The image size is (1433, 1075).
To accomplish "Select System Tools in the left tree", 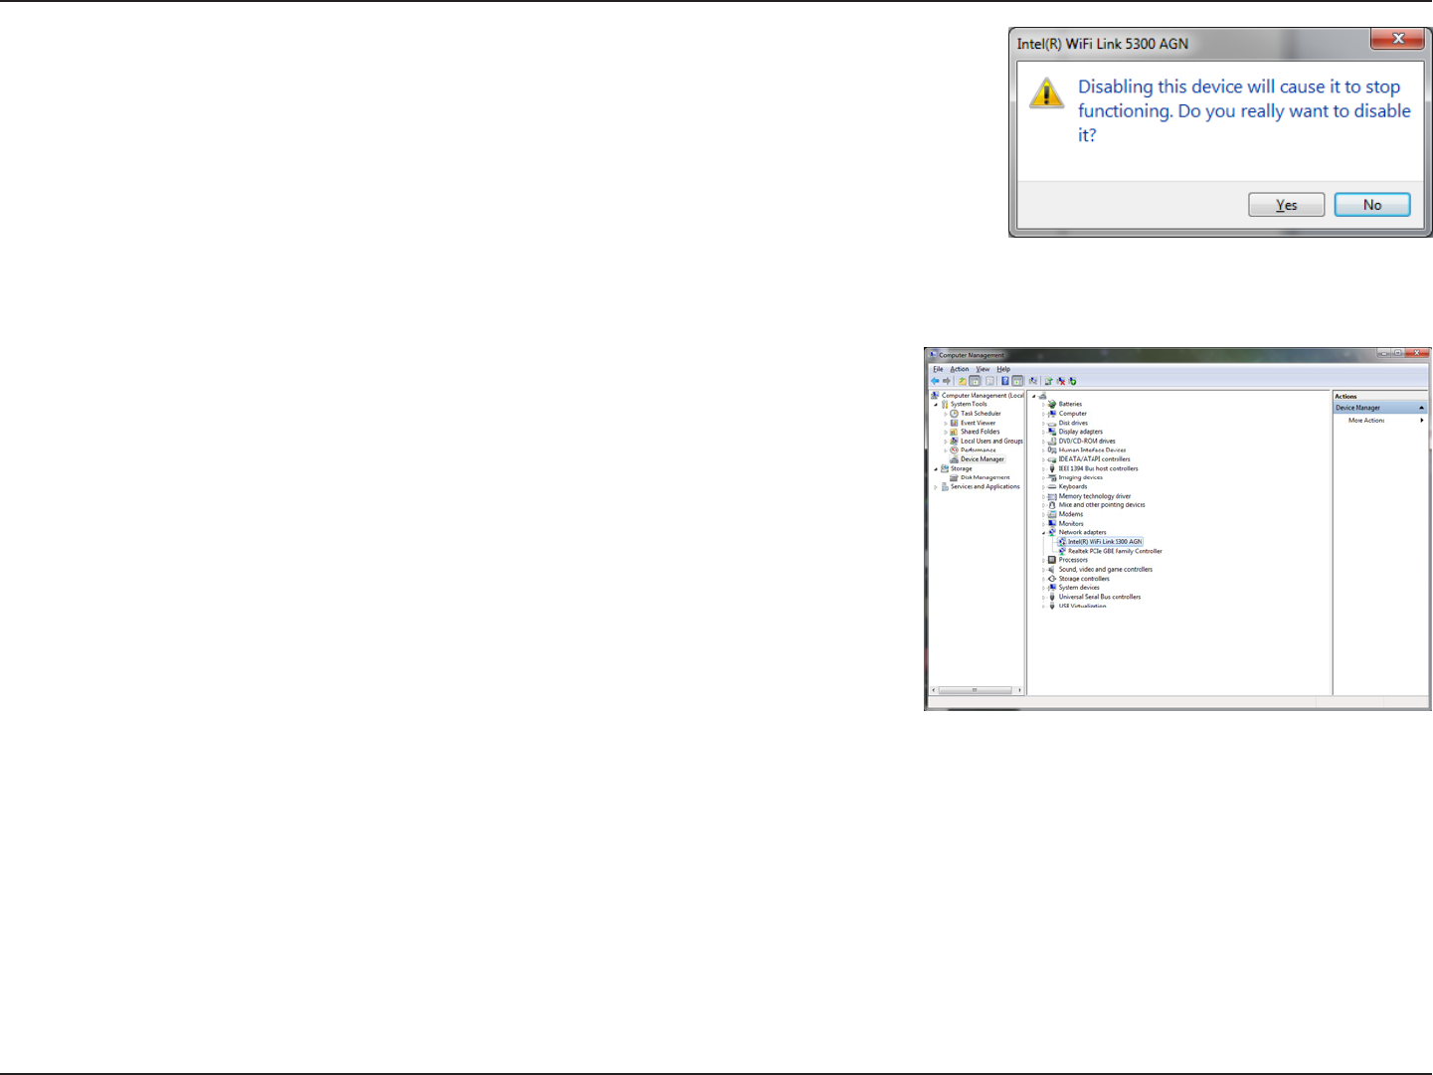I will 969,405.
